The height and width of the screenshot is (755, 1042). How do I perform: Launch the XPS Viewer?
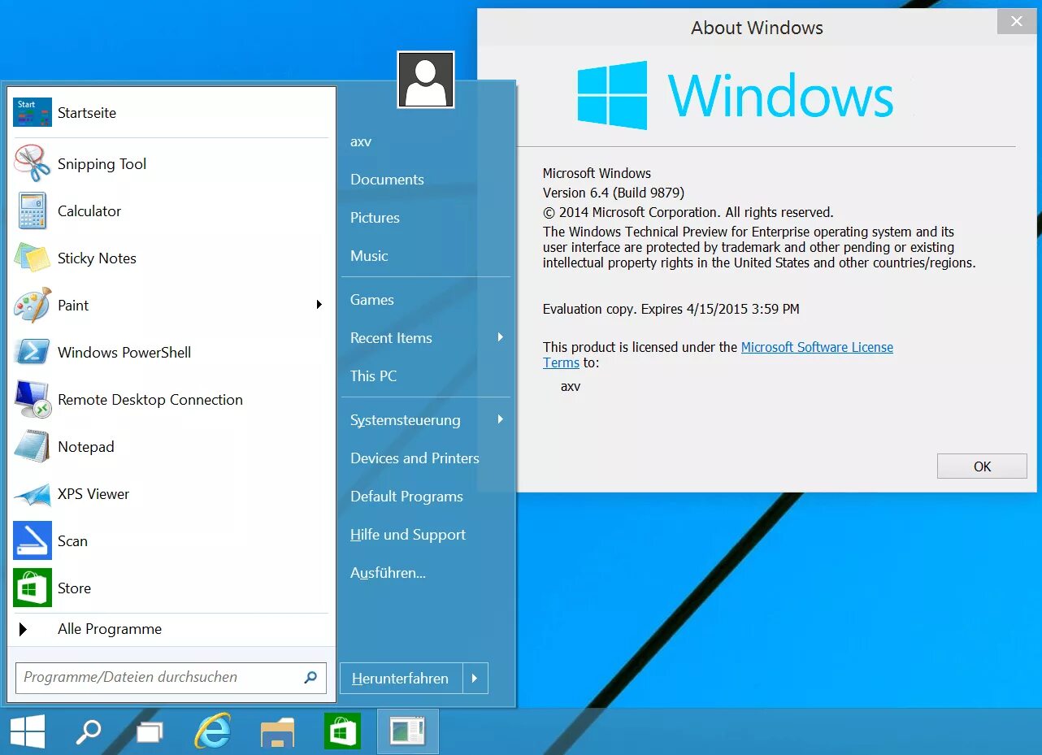93,493
